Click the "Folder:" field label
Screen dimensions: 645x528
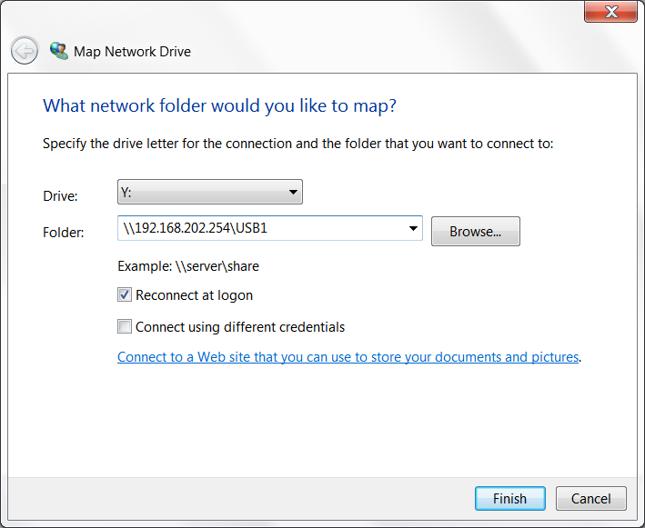tap(64, 233)
